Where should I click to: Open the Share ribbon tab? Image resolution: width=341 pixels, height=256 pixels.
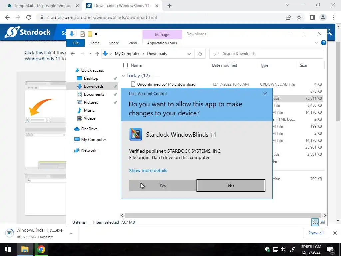click(114, 43)
